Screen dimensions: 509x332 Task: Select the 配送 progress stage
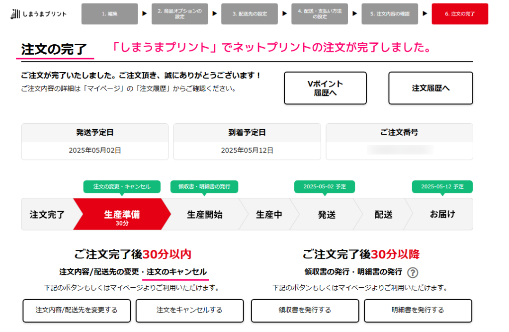[x=384, y=214]
